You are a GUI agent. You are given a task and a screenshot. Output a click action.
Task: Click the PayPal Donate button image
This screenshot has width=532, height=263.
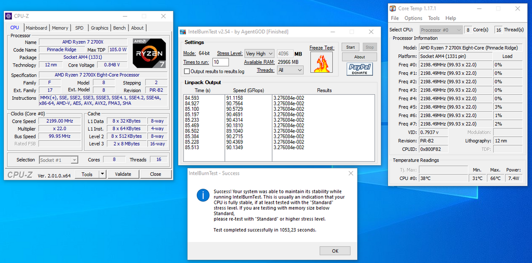pos(360,69)
